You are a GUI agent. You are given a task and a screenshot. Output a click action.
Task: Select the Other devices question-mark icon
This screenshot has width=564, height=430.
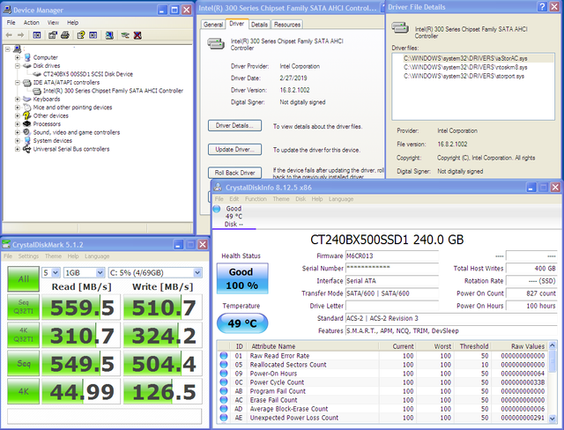(x=27, y=115)
